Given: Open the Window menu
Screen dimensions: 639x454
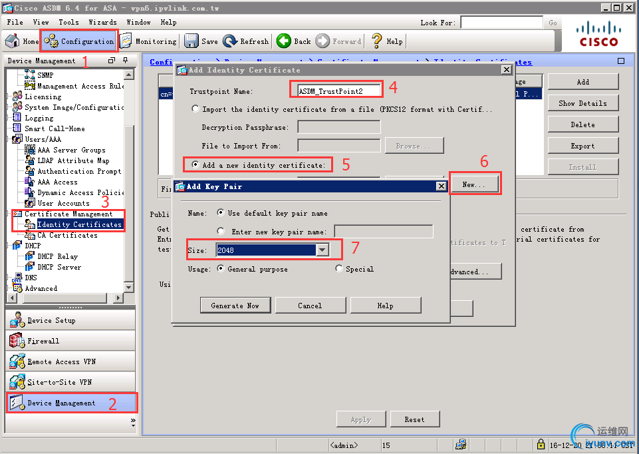Looking at the screenshot, I should point(138,22).
